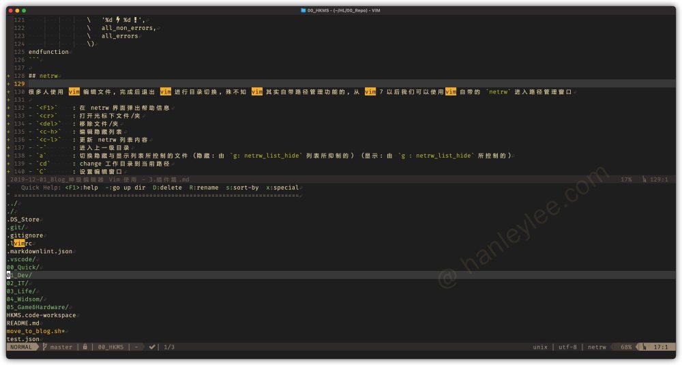Viewport: 682px width, 365px height.
Task: Select the move_to_blog.sh* script entry
Action: (x=35, y=331)
